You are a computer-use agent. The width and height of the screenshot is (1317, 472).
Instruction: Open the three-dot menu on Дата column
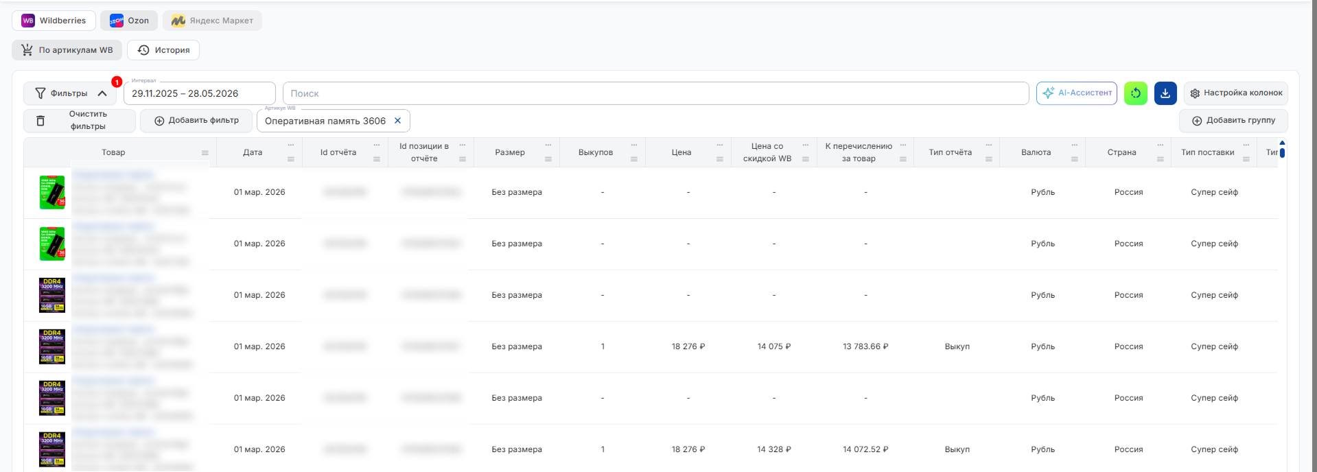[x=291, y=145]
